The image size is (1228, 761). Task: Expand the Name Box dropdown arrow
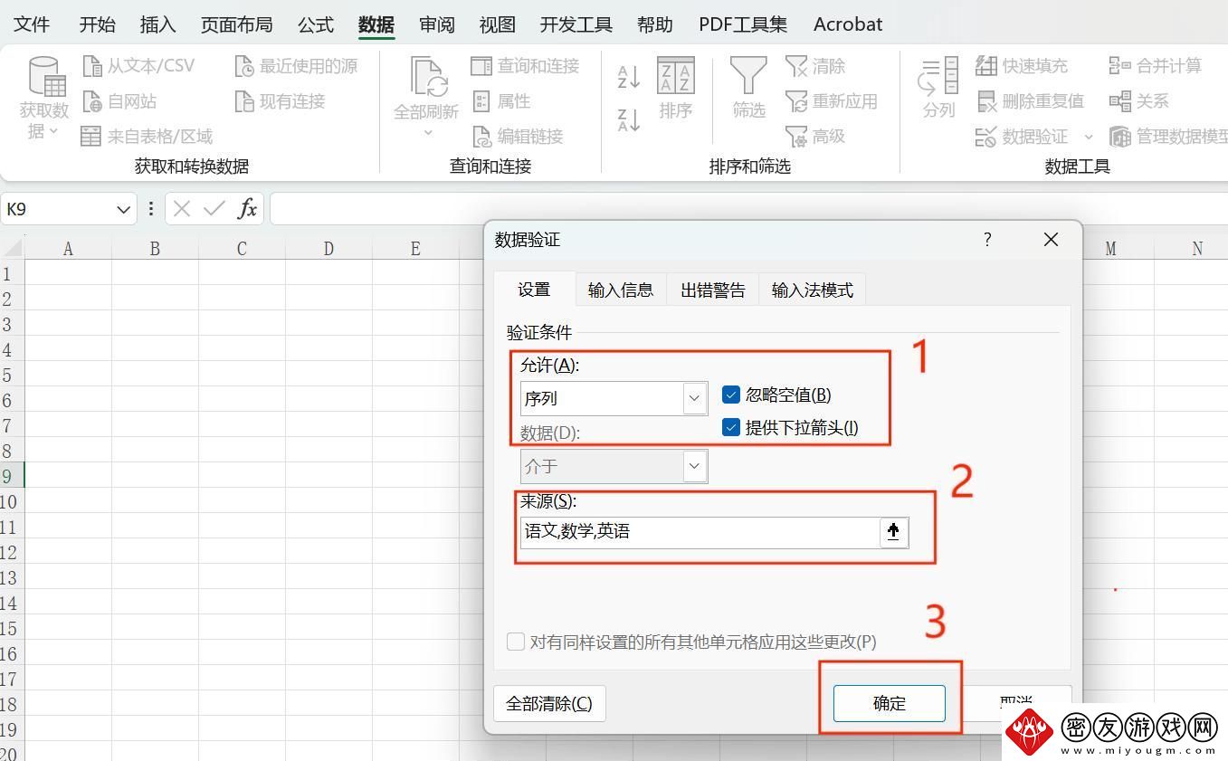(123, 210)
